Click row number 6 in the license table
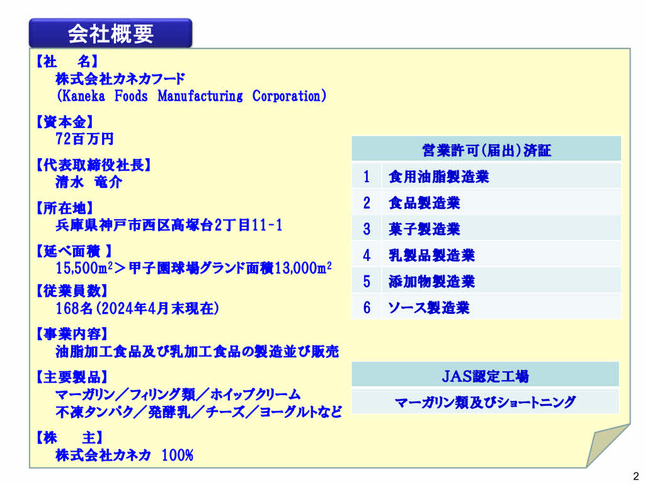645x484 pixels. [367, 308]
